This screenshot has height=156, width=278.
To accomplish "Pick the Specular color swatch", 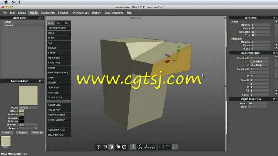I will 22,118.
